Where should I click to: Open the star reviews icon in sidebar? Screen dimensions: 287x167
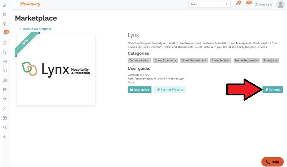coord(5,52)
